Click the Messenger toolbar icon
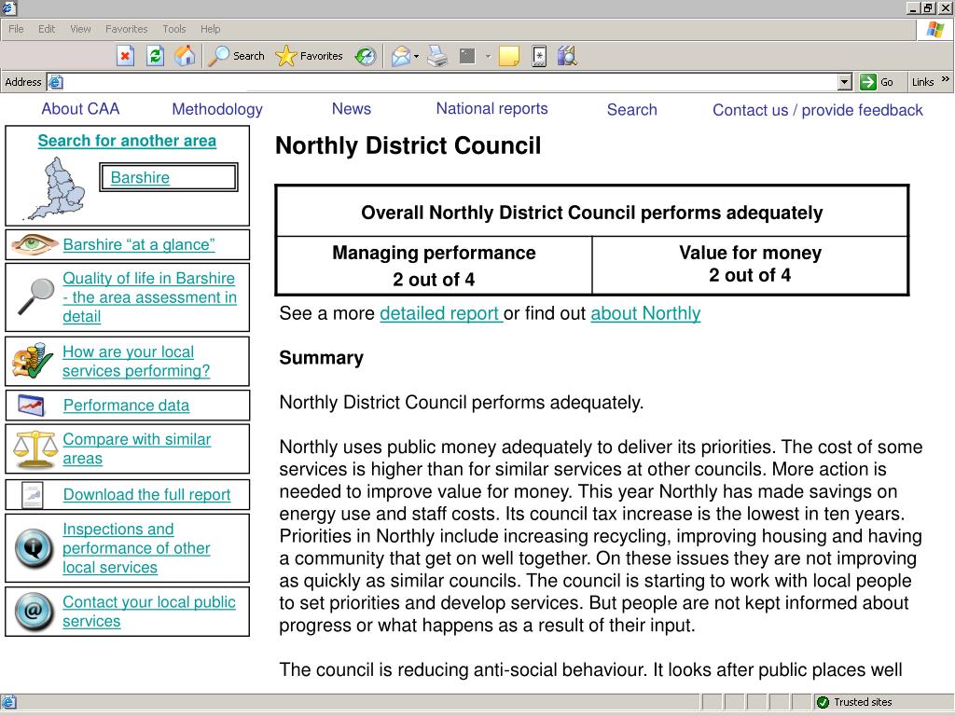Image resolution: width=955 pixels, height=716 pixels. click(x=539, y=56)
